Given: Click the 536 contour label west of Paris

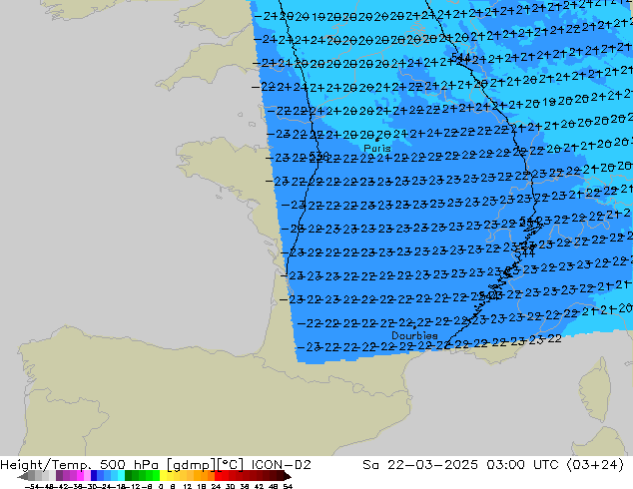Looking at the screenshot, I should tap(318, 156).
